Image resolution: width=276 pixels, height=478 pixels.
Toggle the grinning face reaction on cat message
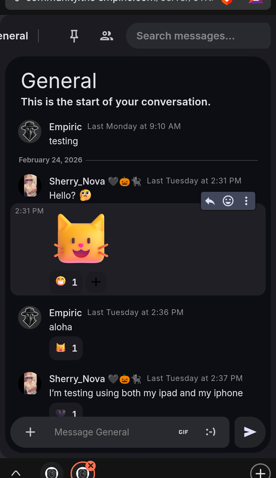click(66, 282)
